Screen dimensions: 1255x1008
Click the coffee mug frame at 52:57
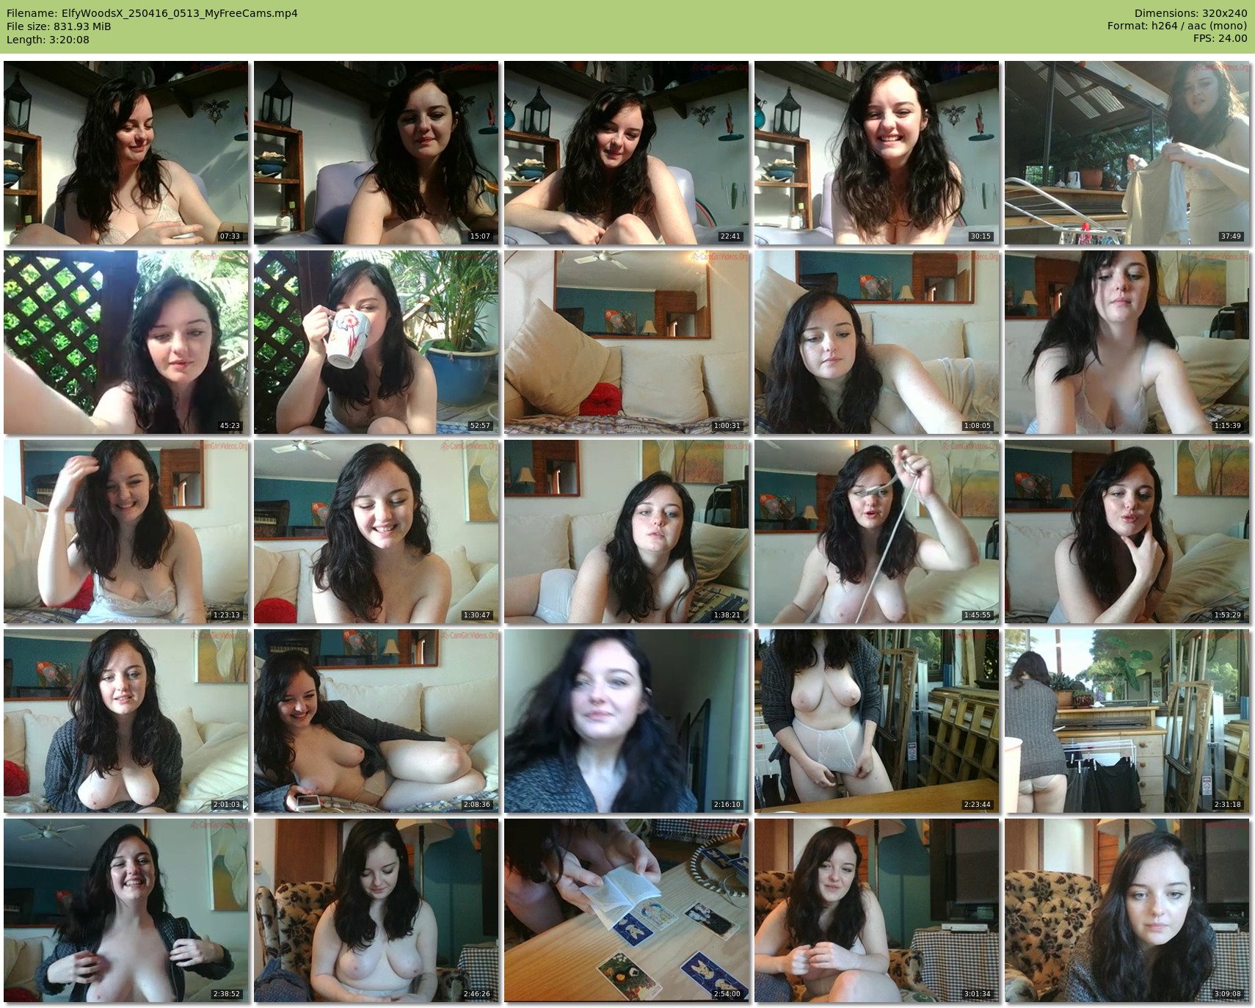point(376,342)
